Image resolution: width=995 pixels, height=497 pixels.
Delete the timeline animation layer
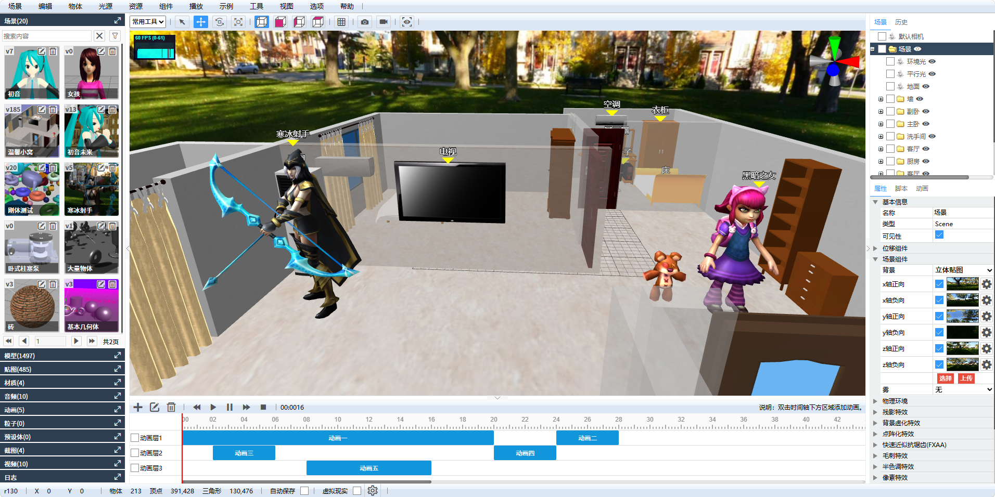point(171,407)
